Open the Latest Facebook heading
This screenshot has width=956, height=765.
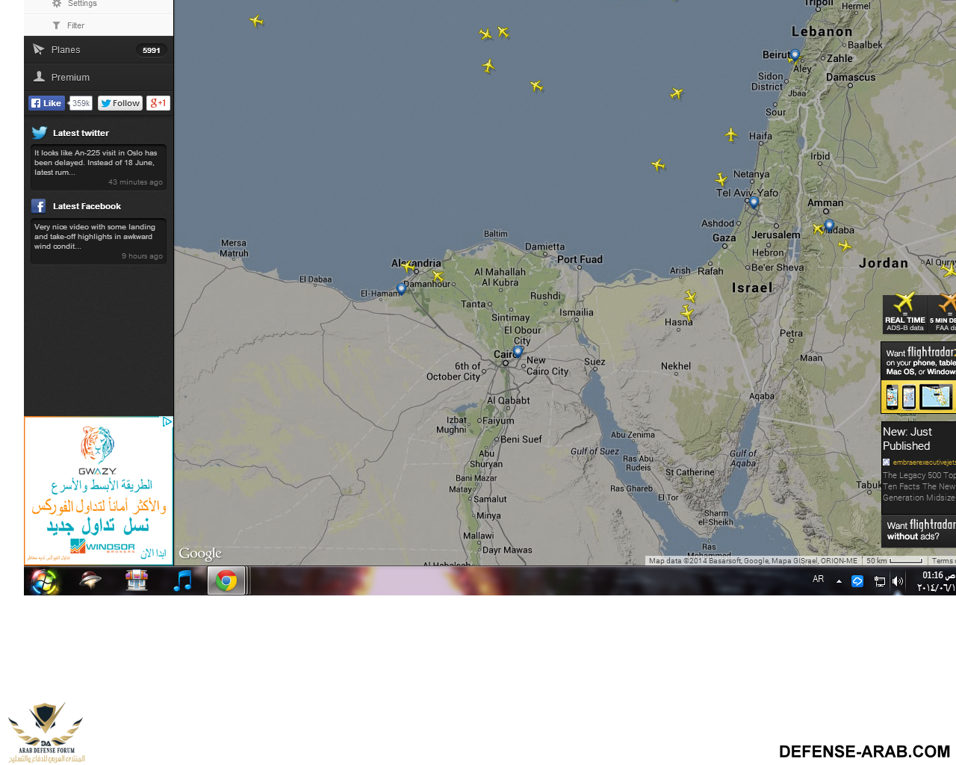click(x=87, y=206)
